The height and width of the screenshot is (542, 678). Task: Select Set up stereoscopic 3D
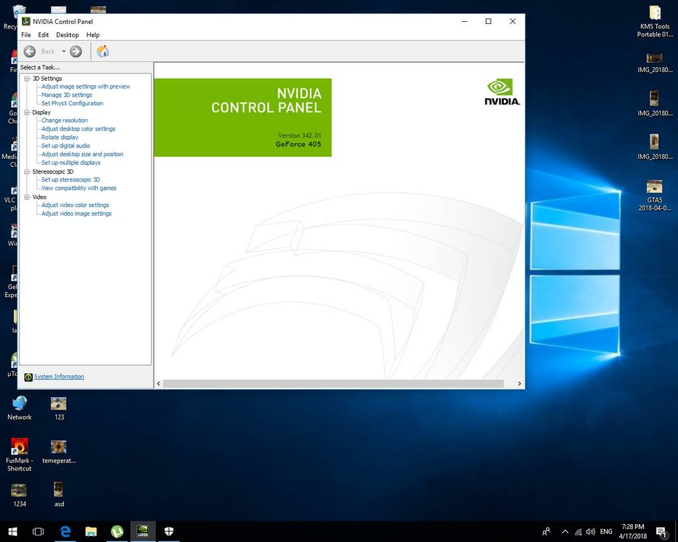pos(70,179)
